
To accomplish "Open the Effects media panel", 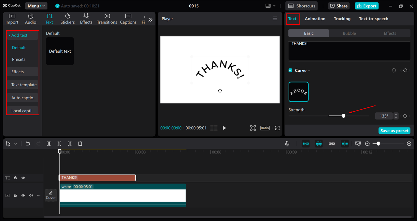I will [86, 19].
